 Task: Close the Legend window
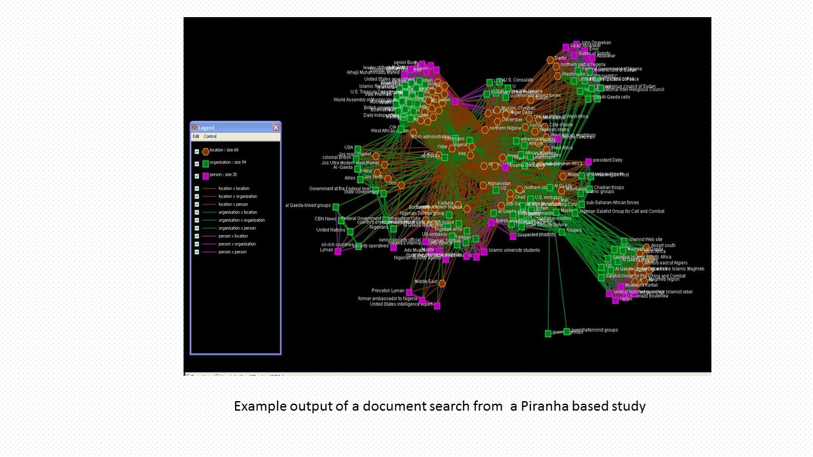(276, 128)
